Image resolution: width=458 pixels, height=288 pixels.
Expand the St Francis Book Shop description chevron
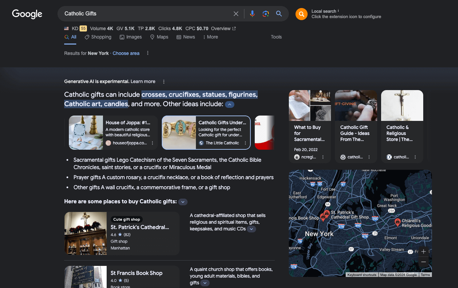pos(205,283)
